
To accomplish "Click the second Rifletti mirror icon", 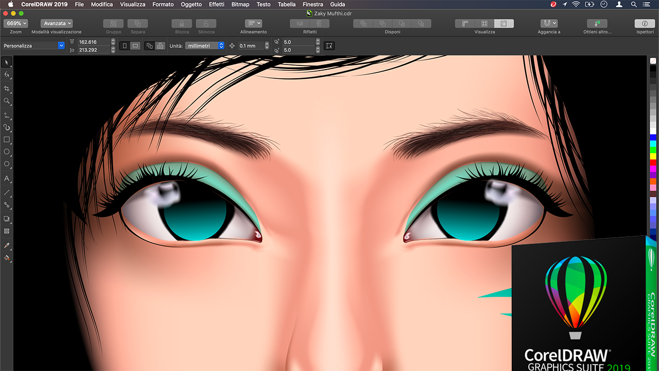I will [x=320, y=24].
